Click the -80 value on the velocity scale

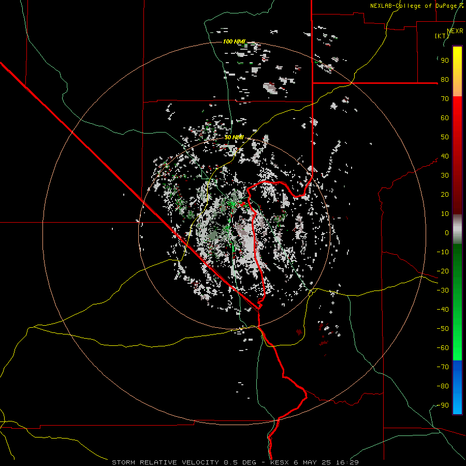(443, 386)
